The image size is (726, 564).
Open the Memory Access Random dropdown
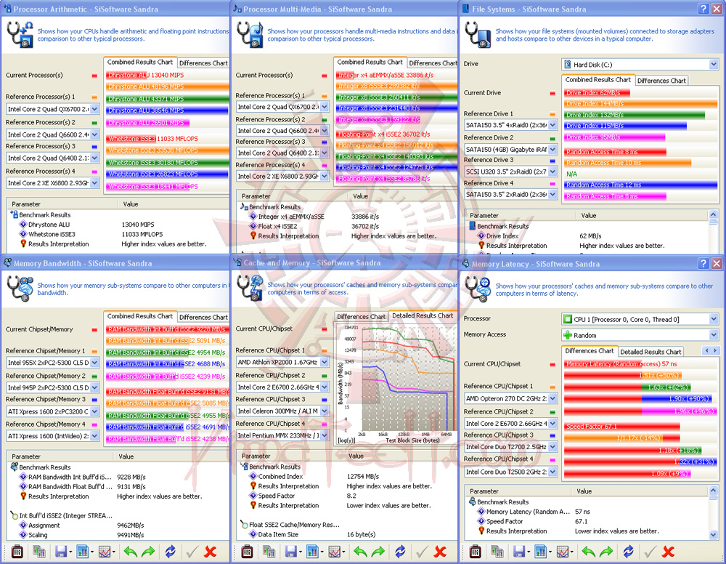(714, 335)
